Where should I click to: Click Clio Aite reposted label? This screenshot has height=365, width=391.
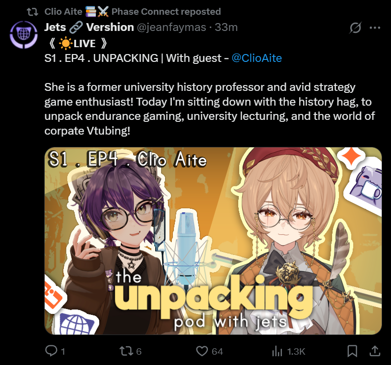click(133, 11)
